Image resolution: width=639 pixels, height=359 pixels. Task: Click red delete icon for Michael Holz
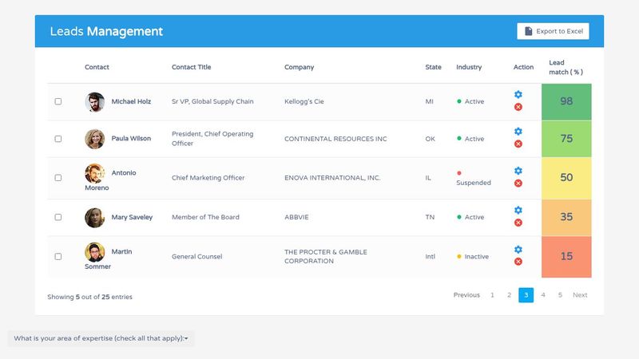[x=518, y=107]
